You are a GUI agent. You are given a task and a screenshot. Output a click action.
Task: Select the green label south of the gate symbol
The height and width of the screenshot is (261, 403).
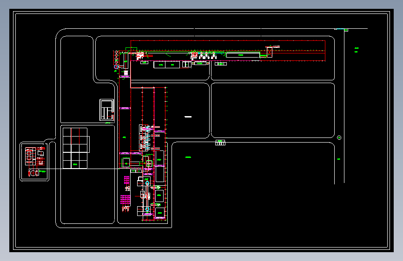coord(188,157)
